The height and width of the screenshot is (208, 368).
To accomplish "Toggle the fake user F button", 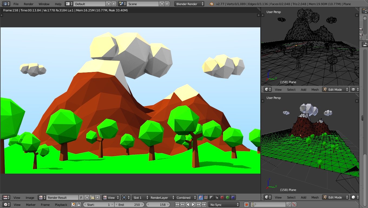I will click(x=81, y=197).
